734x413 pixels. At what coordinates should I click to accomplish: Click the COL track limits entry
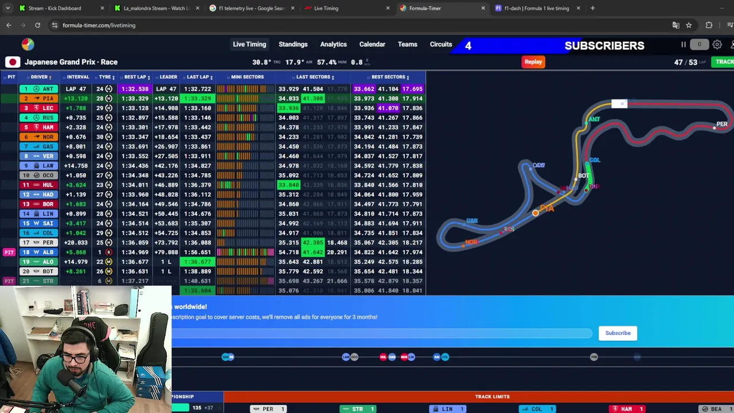click(537, 409)
